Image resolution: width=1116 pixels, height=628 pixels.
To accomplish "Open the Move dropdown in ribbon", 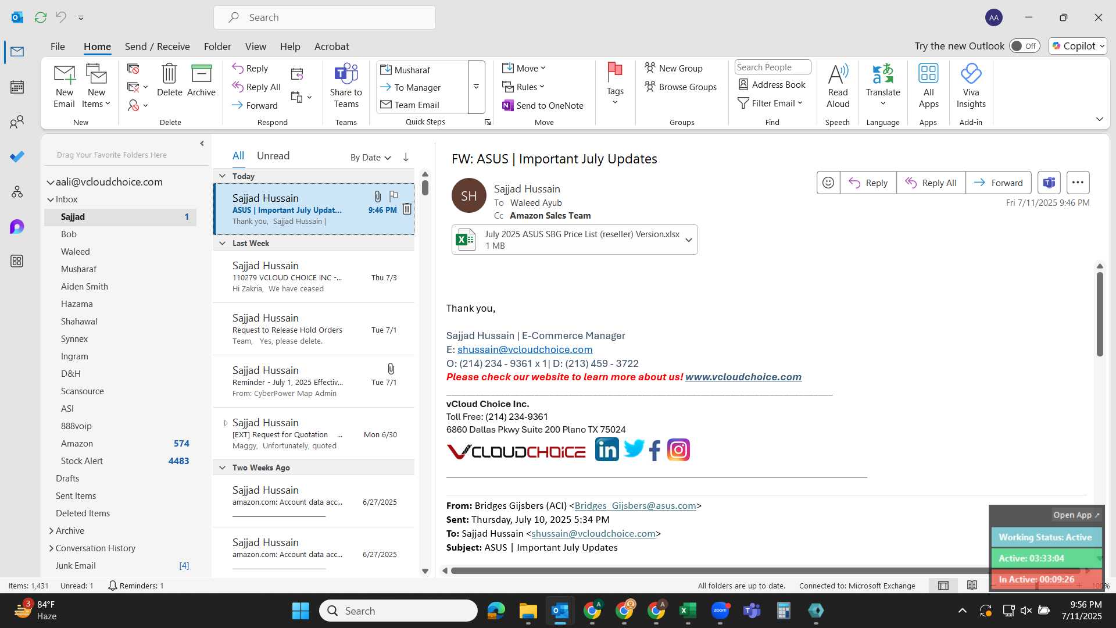I will click(x=524, y=68).
